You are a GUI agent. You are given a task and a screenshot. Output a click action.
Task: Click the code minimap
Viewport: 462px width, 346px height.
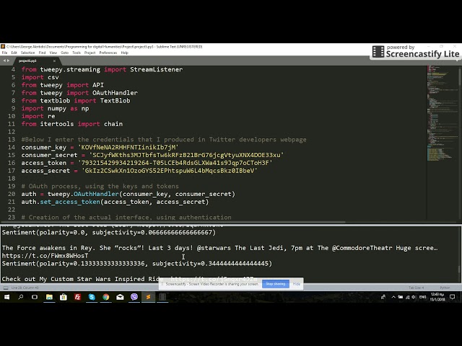pos(442,115)
